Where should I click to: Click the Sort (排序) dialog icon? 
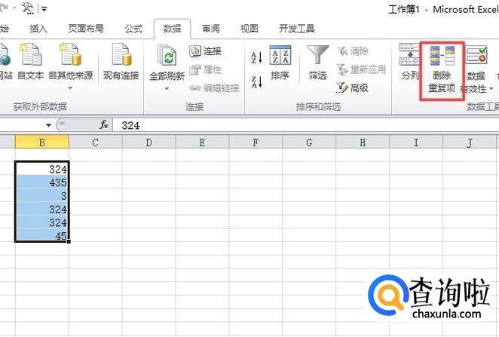280,56
